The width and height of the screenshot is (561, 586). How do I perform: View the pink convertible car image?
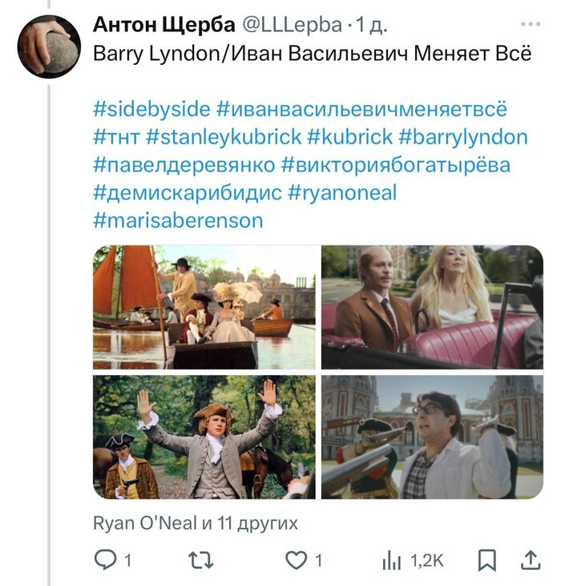point(432,307)
